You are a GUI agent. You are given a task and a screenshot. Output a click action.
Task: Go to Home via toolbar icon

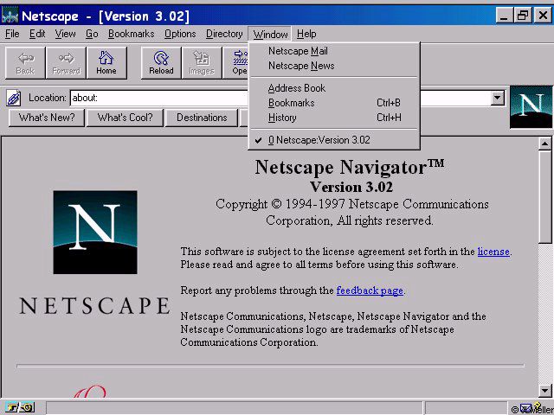(x=106, y=63)
